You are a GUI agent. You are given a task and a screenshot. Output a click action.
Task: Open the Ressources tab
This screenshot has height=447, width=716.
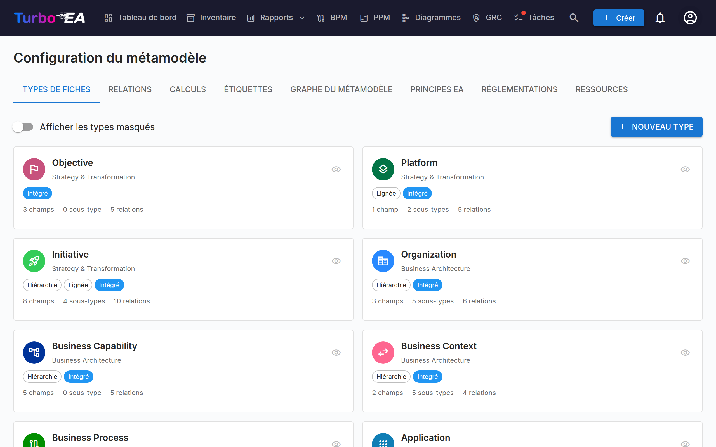pos(602,89)
